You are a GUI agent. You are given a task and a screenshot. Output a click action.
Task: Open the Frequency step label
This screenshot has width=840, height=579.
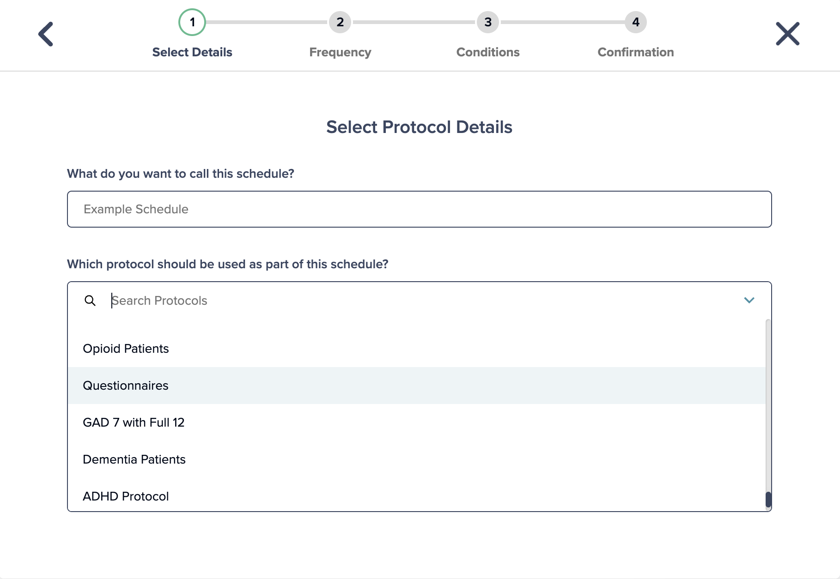point(340,52)
